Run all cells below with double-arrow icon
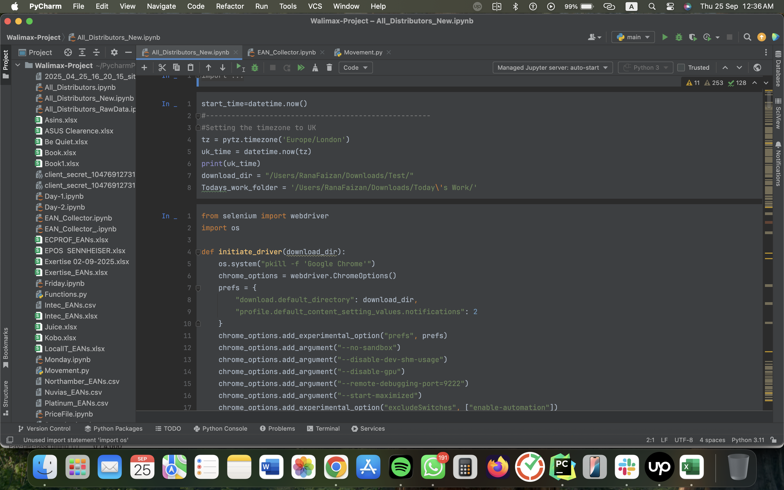Viewport: 784px width, 490px height. click(x=301, y=68)
